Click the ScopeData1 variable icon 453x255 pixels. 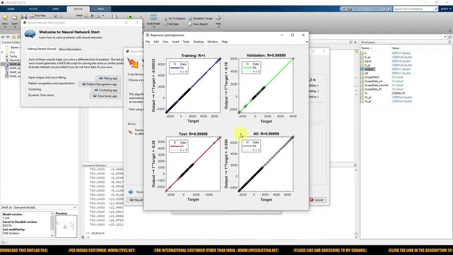[x=362, y=77]
